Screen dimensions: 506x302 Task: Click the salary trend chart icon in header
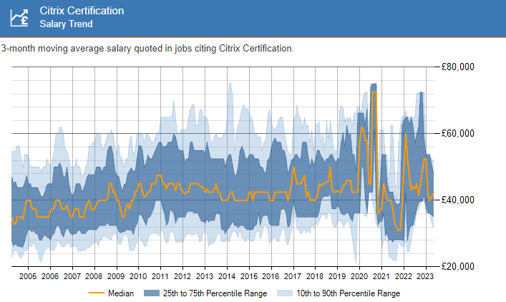pyautogui.click(x=19, y=17)
